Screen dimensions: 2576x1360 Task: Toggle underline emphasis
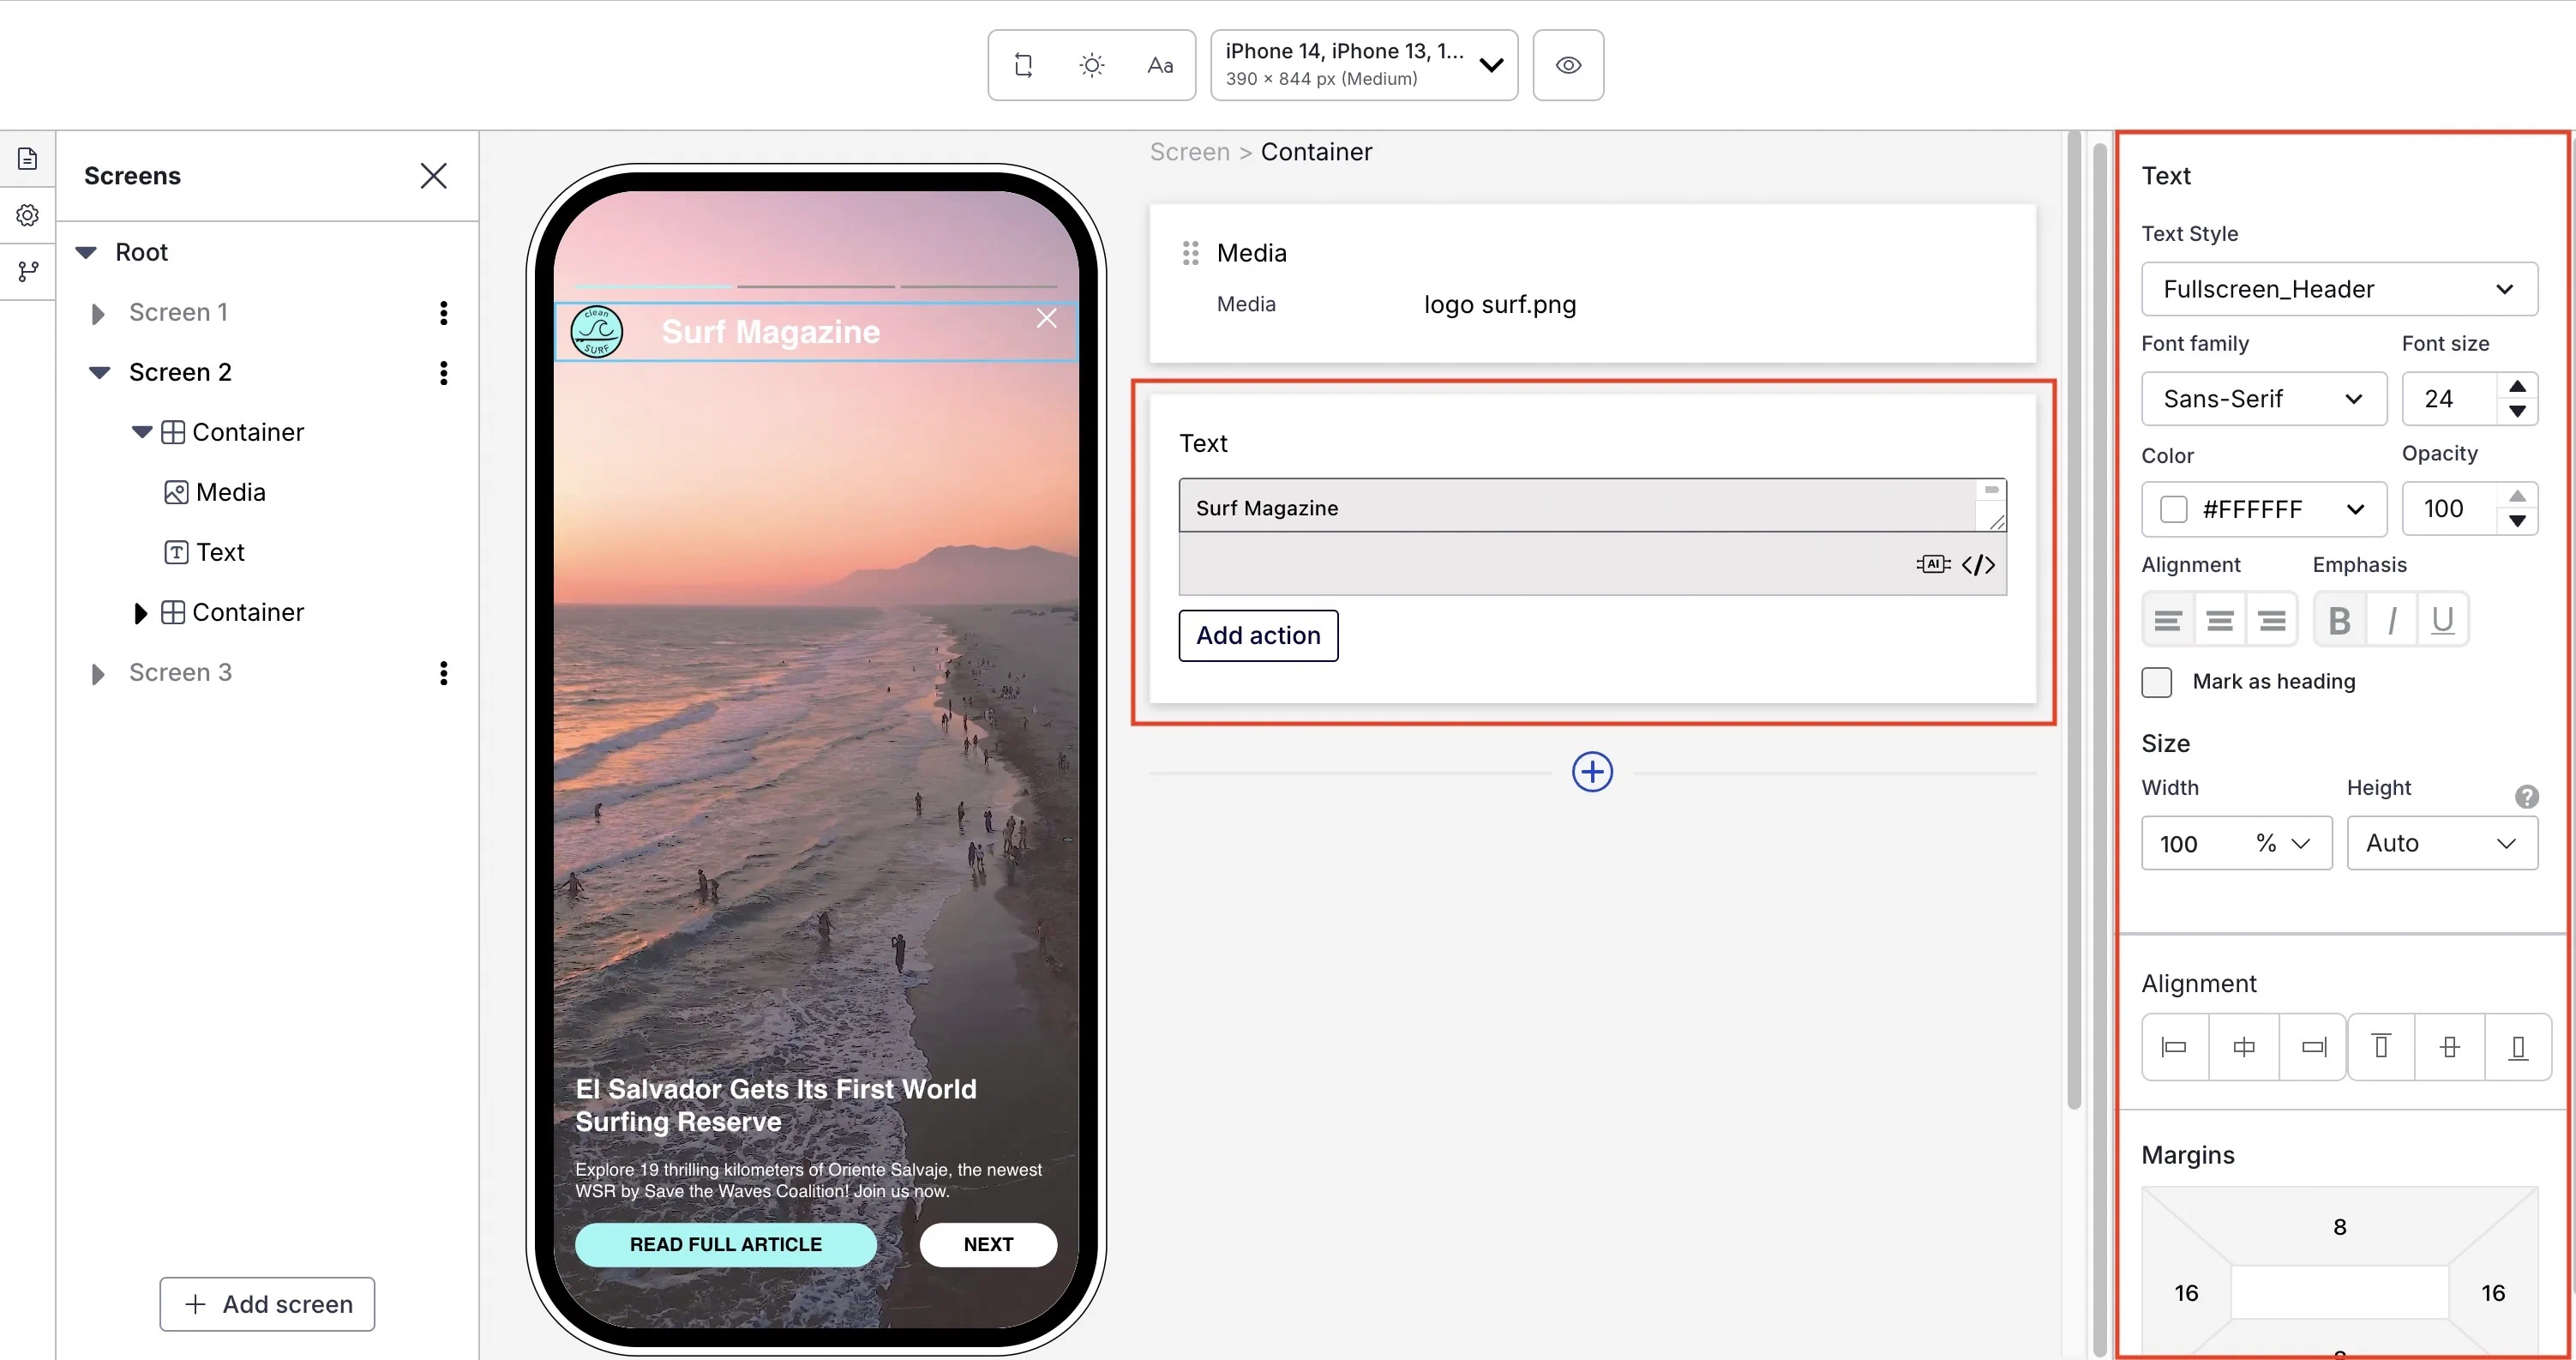tap(2442, 620)
